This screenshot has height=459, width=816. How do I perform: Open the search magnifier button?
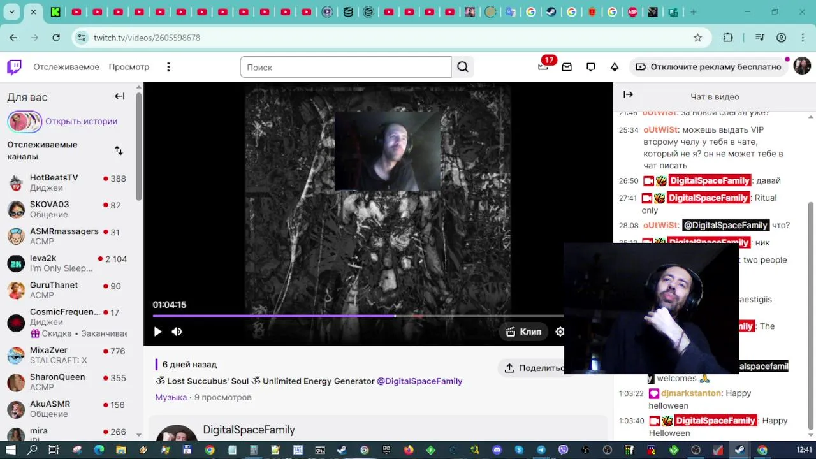(463, 67)
